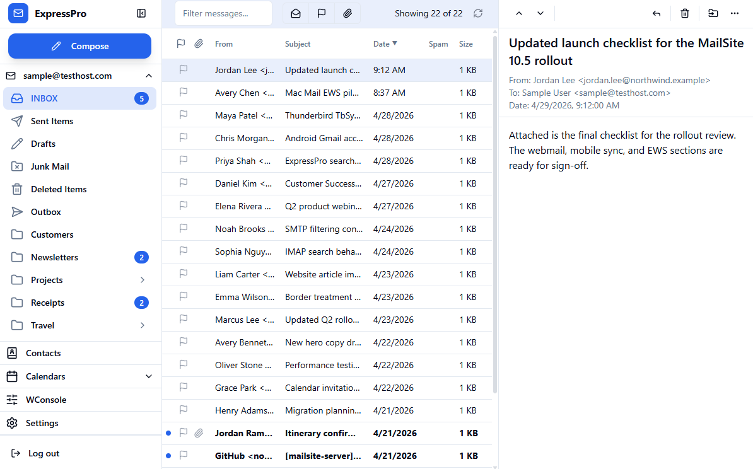The image size is (753, 469).
Task: Sort messages by Date column
Action: coord(385,43)
